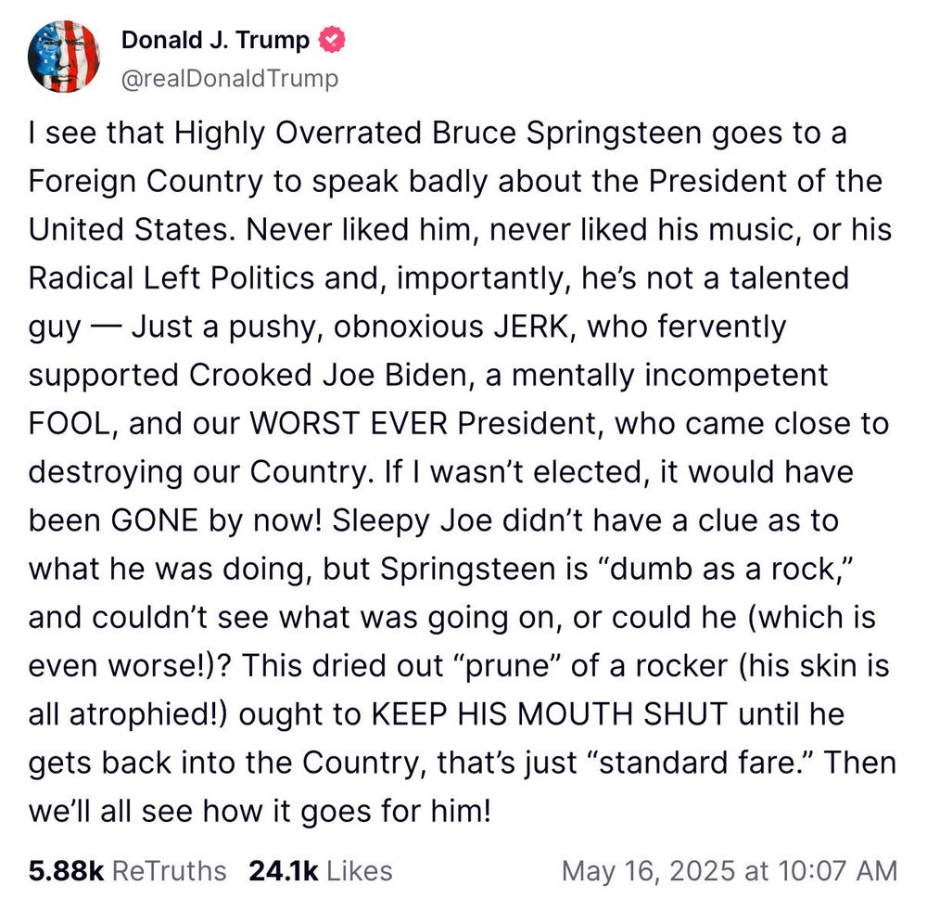Click the word 'GONE' in post
The image size is (927, 898).
click(154, 520)
